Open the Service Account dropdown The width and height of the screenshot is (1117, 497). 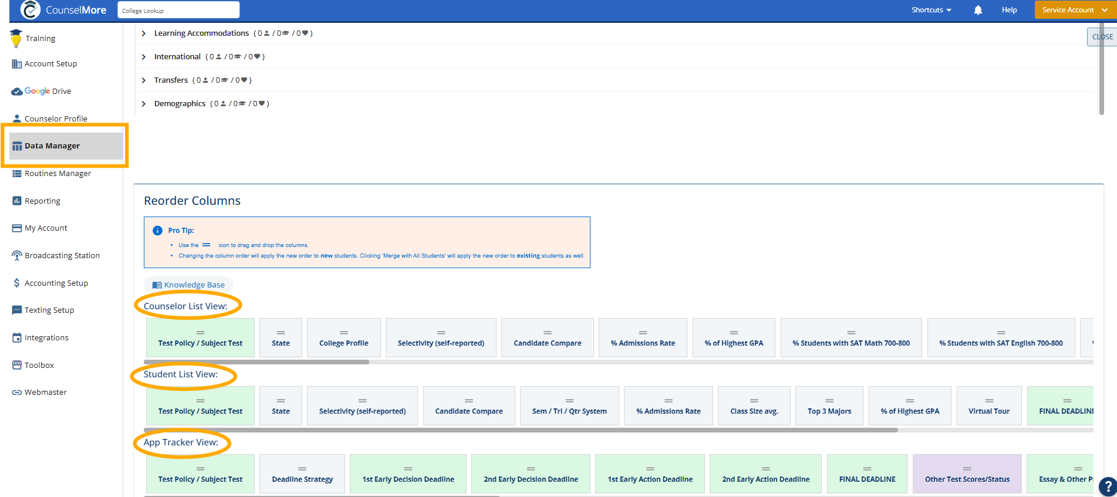[x=1075, y=10]
